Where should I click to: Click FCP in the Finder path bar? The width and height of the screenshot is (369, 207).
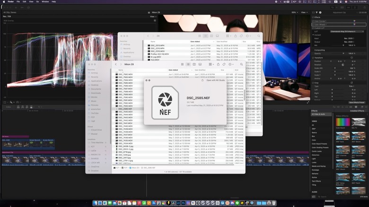(x=124, y=168)
